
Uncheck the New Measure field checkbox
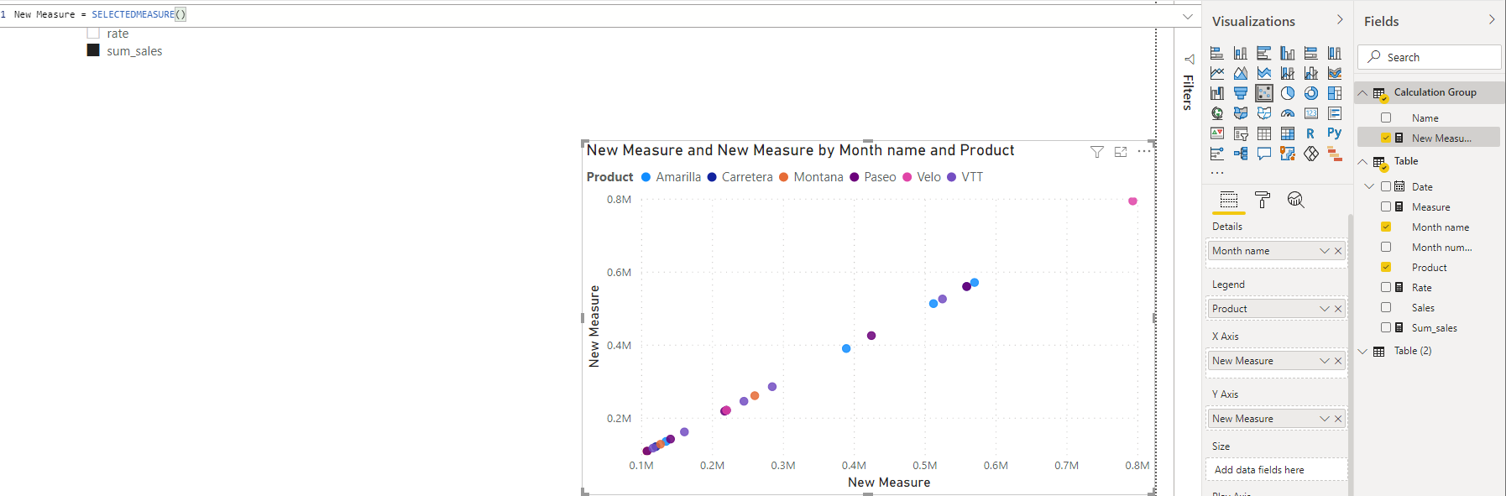(x=1386, y=138)
